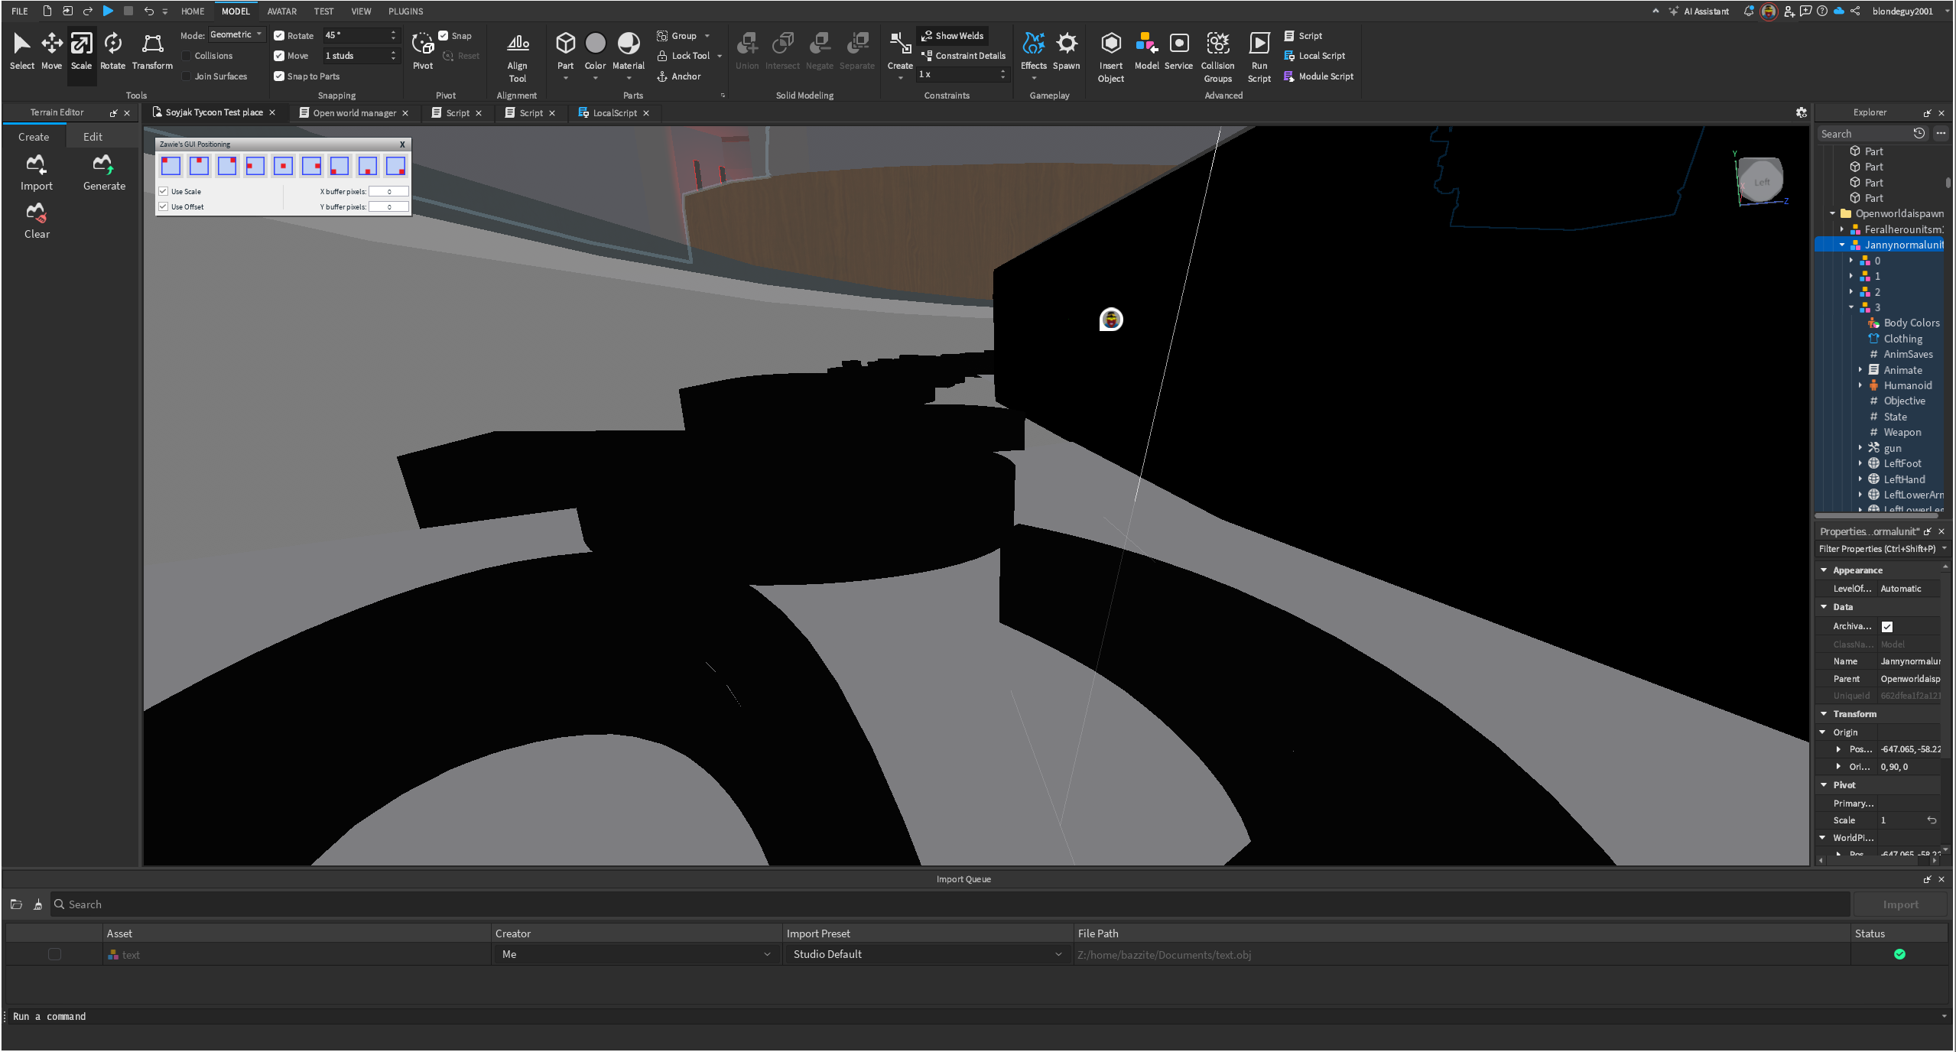Image resolution: width=1956 pixels, height=1052 pixels.
Task: Open the Creator Me dropdown
Action: 635,954
